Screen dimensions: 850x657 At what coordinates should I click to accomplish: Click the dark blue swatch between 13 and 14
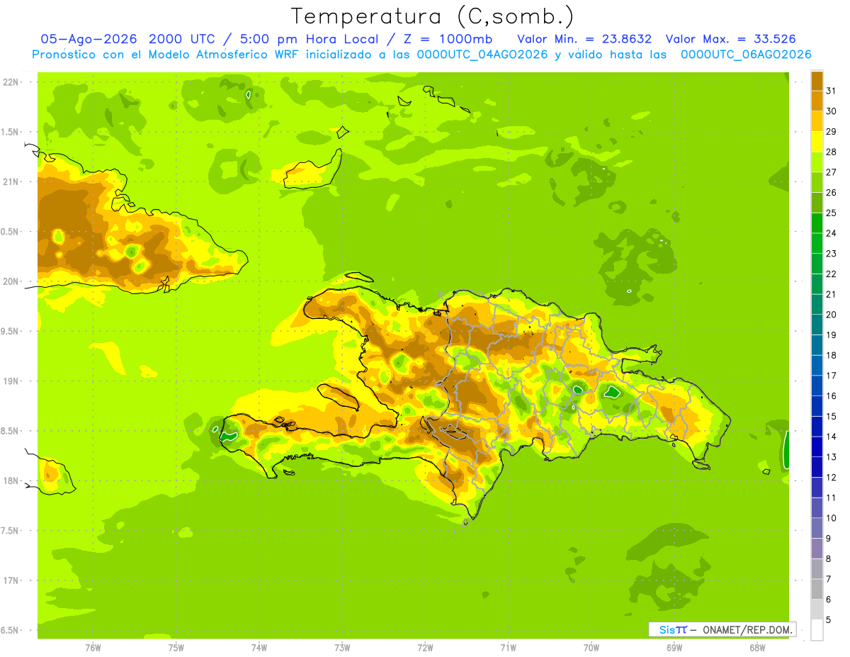click(x=817, y=447)
